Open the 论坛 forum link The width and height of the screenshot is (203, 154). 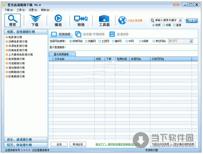[176, 5]
